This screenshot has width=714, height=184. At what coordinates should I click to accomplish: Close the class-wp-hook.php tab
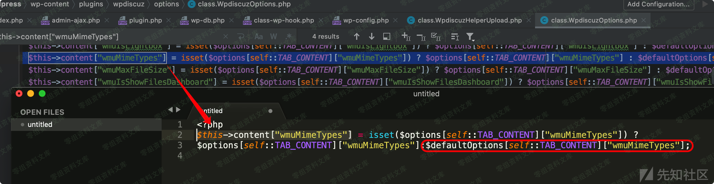point(321,20)
